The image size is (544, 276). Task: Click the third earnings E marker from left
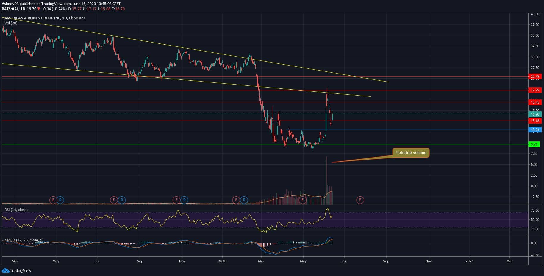coord(176,200)
